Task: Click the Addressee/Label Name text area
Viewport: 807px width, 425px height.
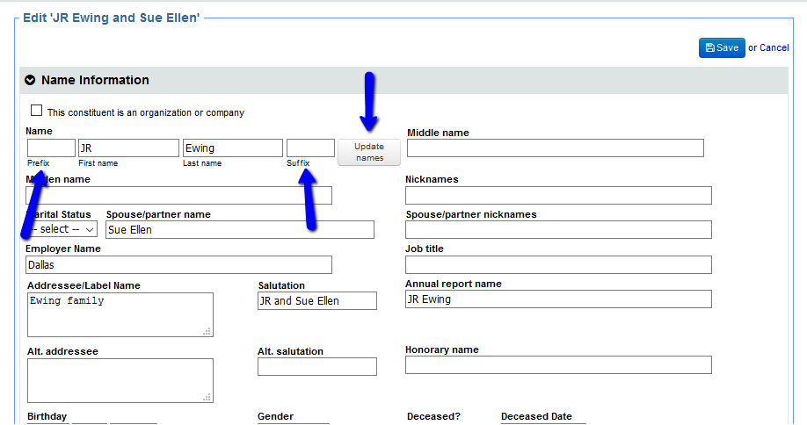Action: click(120, 315)
